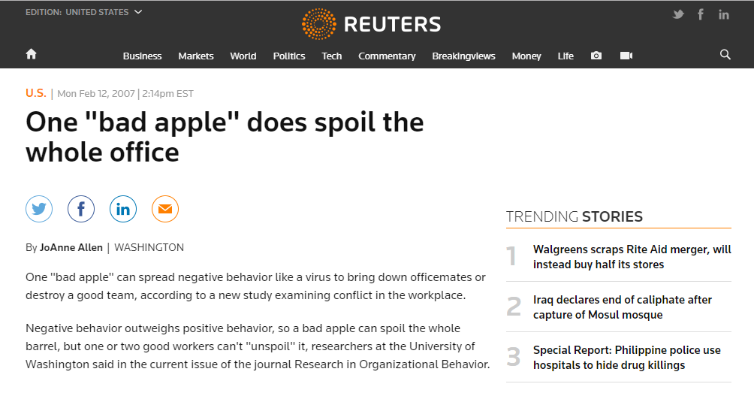The width and height of the screenshot is (754, 393).
Task: Visit Reuters Twitter page in header
Action: [678, 14]
